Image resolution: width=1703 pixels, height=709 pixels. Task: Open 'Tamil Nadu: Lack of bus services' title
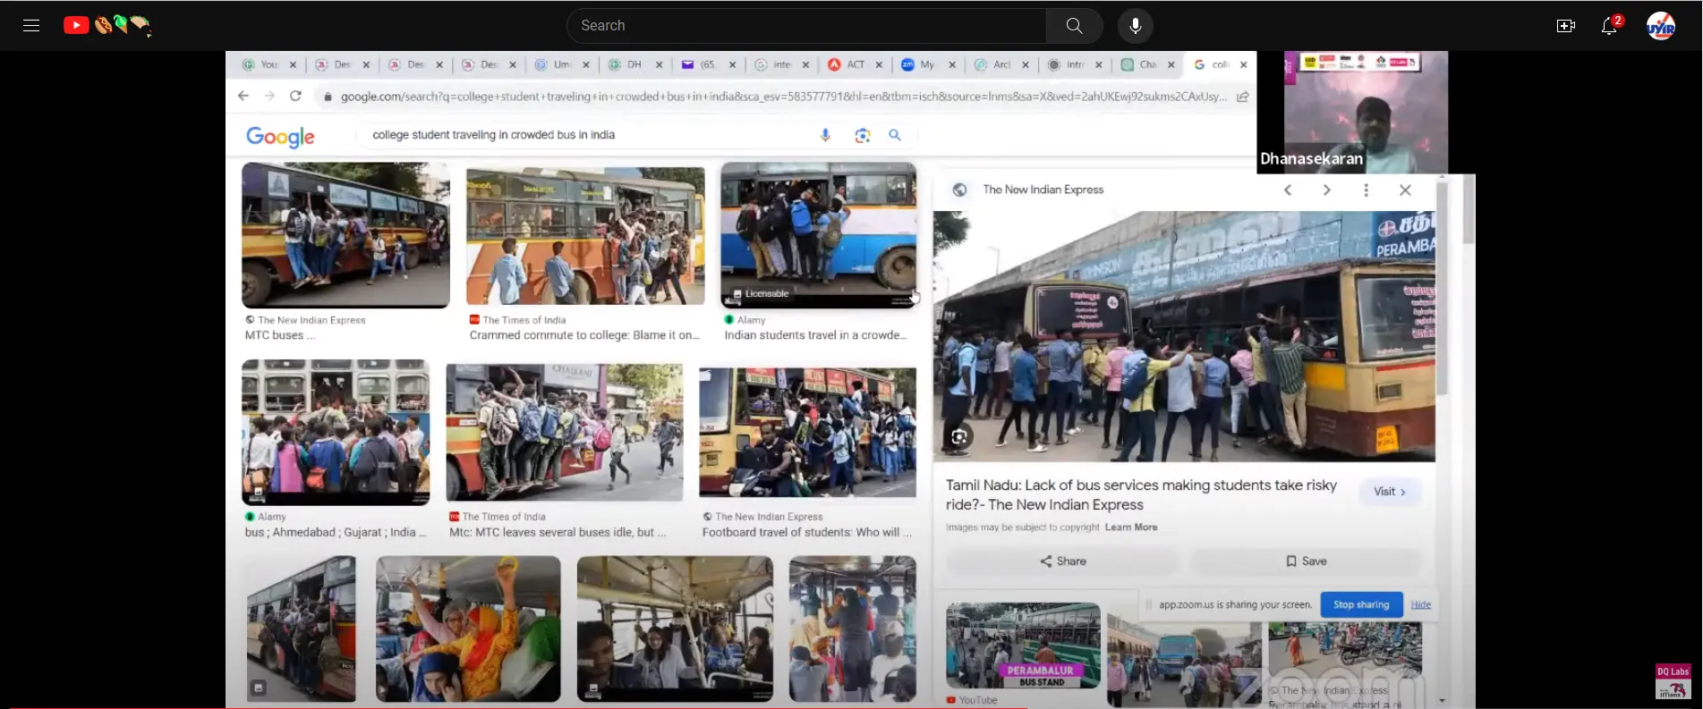[x=1141, y=494]
